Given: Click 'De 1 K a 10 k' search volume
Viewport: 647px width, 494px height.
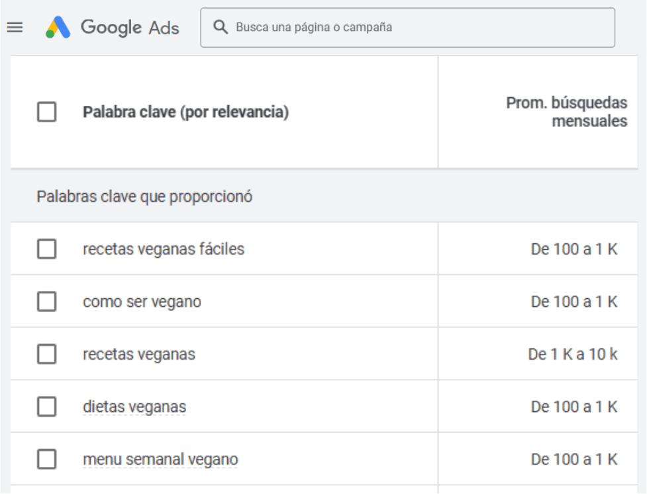Looking at the screenshot, I should click(x=572, y=354).
